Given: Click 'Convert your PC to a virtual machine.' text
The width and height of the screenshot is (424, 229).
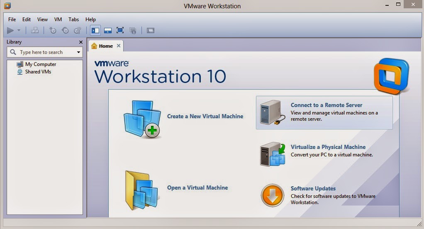Looking at the screenshot, I should click(332, 155).
